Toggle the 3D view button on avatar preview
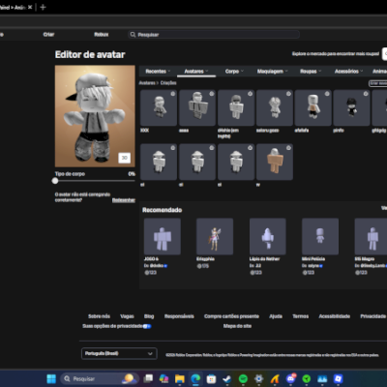 (x=125, y=158)
